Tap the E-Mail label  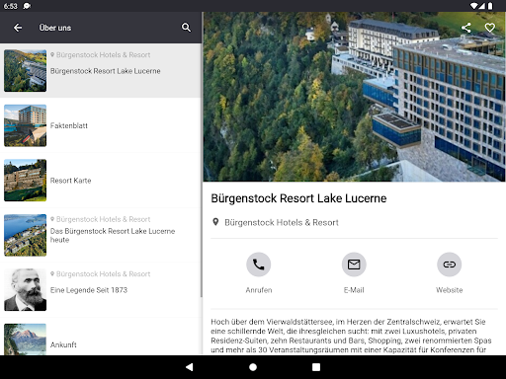pos(354,290)
